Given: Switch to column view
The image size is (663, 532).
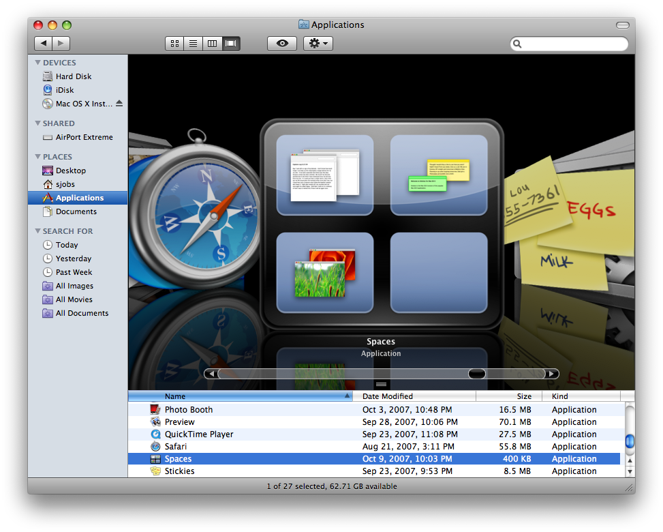Looking at the screenshot, I should point(213,44).
